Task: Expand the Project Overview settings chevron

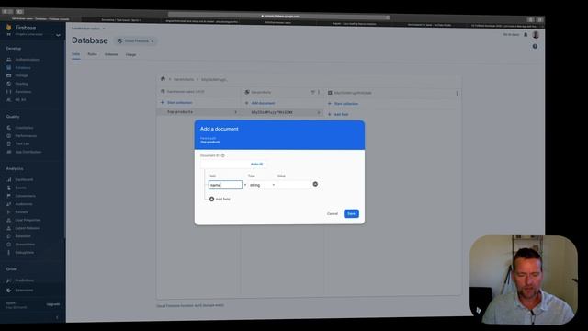Action: tap(58, 35)
